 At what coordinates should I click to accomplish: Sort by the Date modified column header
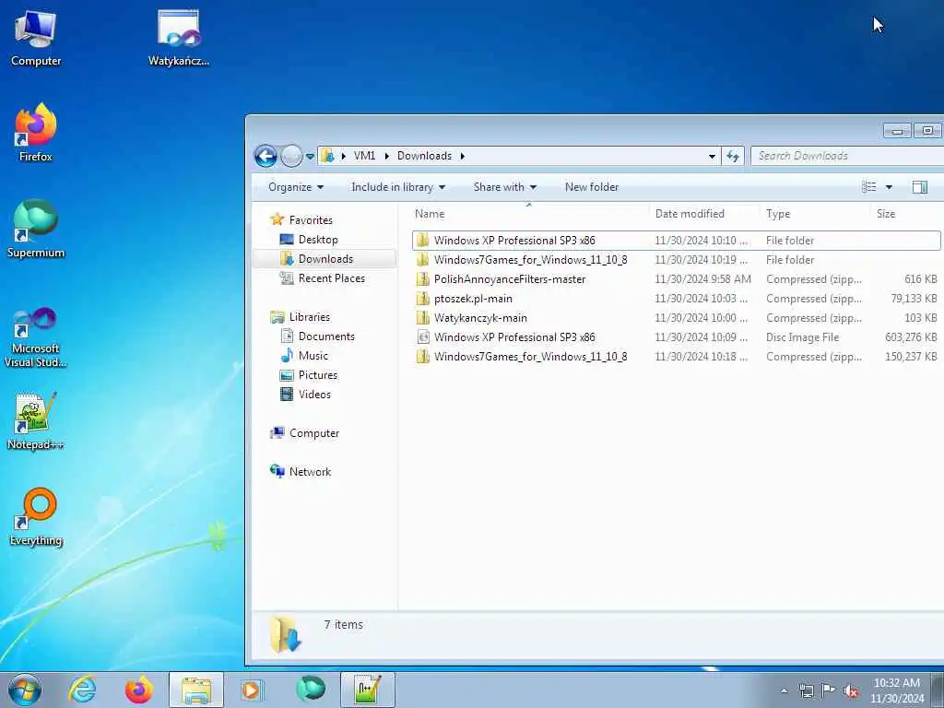click(x=704, y=214)
